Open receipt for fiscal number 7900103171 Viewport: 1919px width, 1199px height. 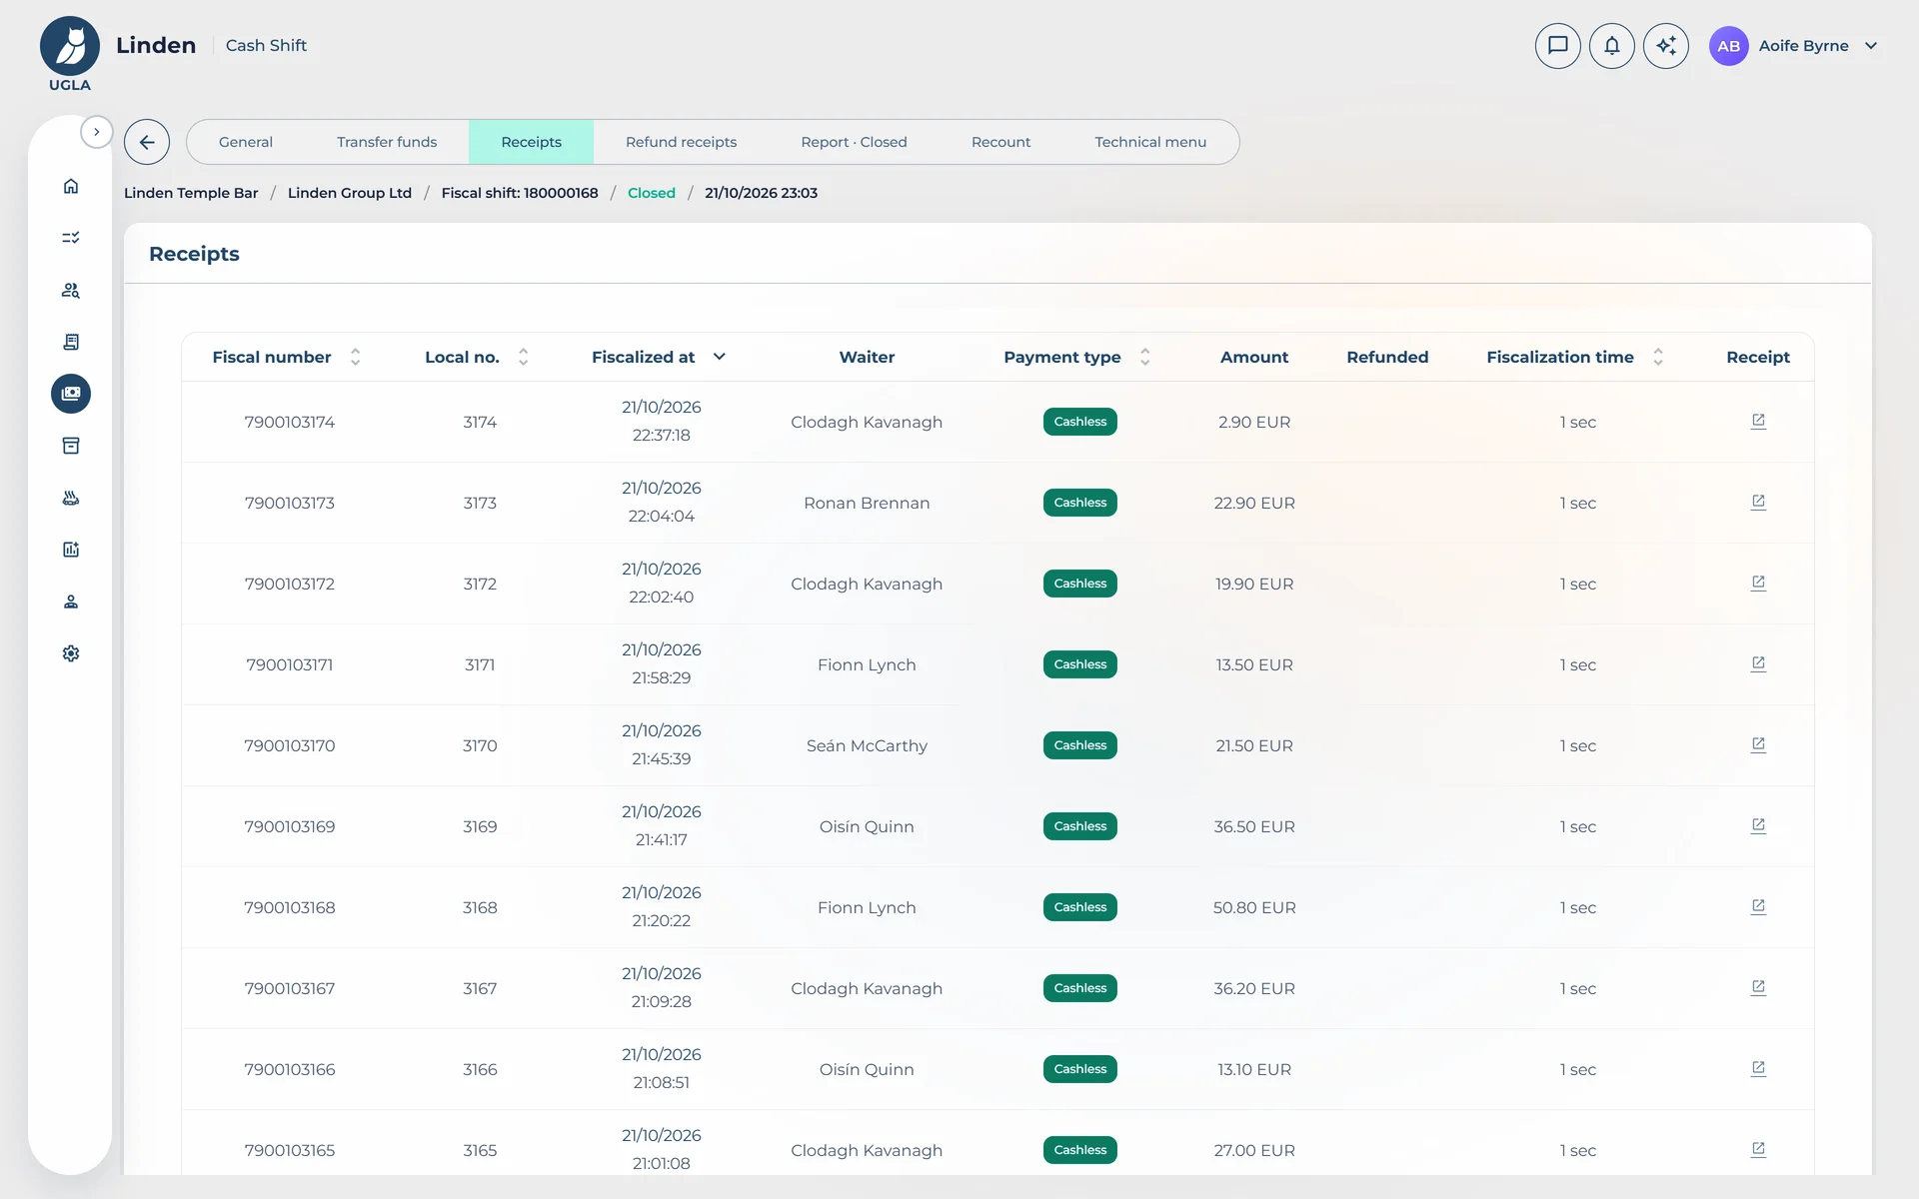tap(1758, 663)
